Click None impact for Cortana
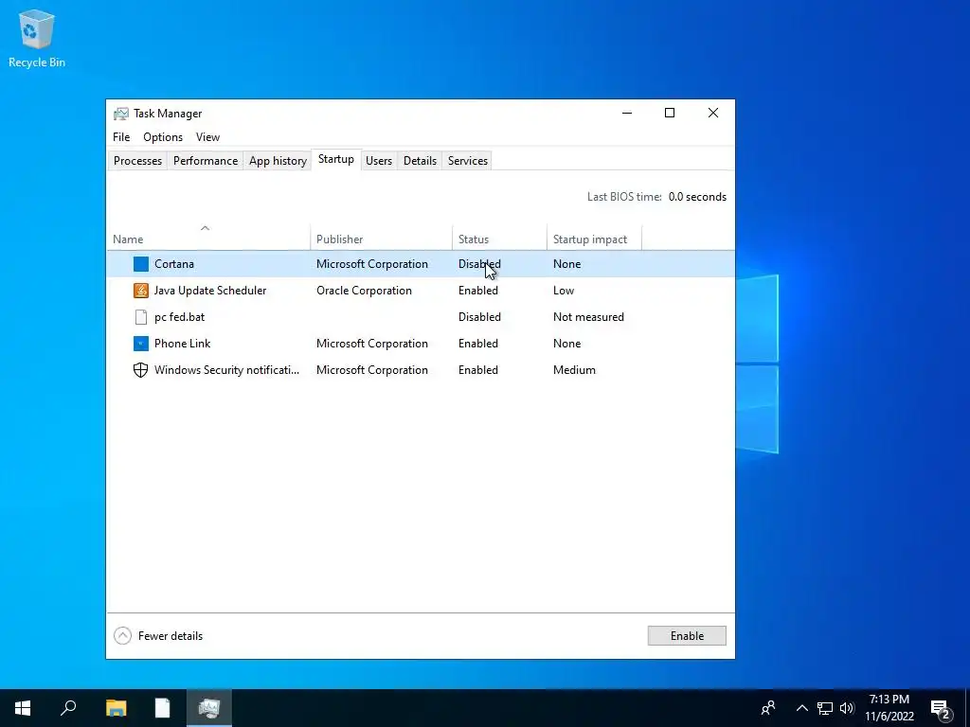The width and height of the screenshot is (970, 727). 566,264
